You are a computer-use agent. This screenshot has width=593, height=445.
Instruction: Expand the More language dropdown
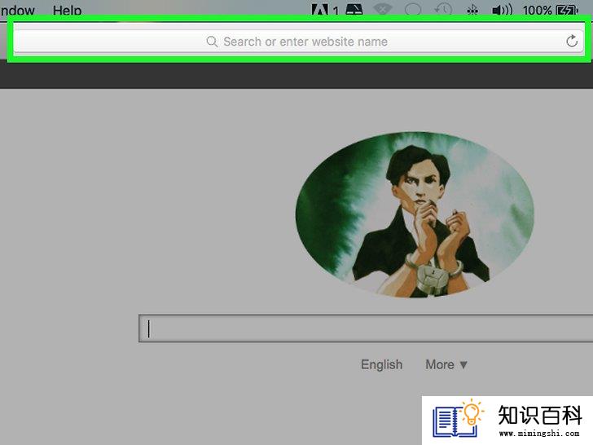[446, 364]
